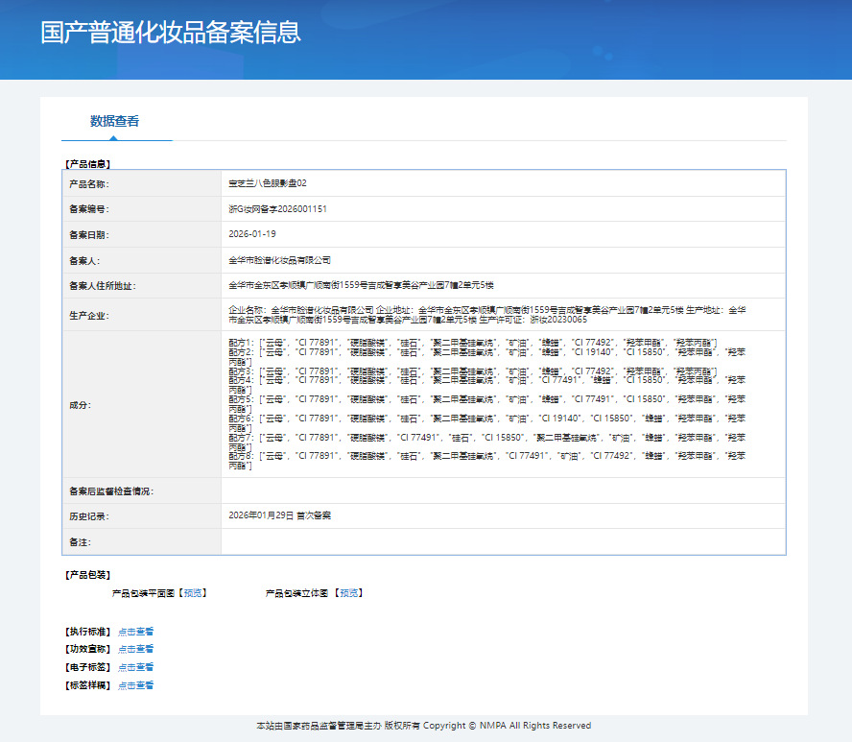Click the 配方1 ingredient line
Viewport: 852px width, 742px height.
coord(473,343)
